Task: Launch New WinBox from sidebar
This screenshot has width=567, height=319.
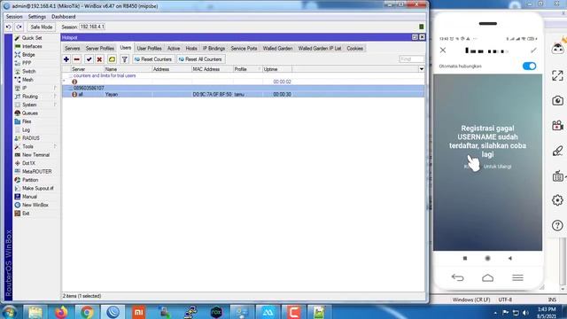Action: (x=35, y=205)
